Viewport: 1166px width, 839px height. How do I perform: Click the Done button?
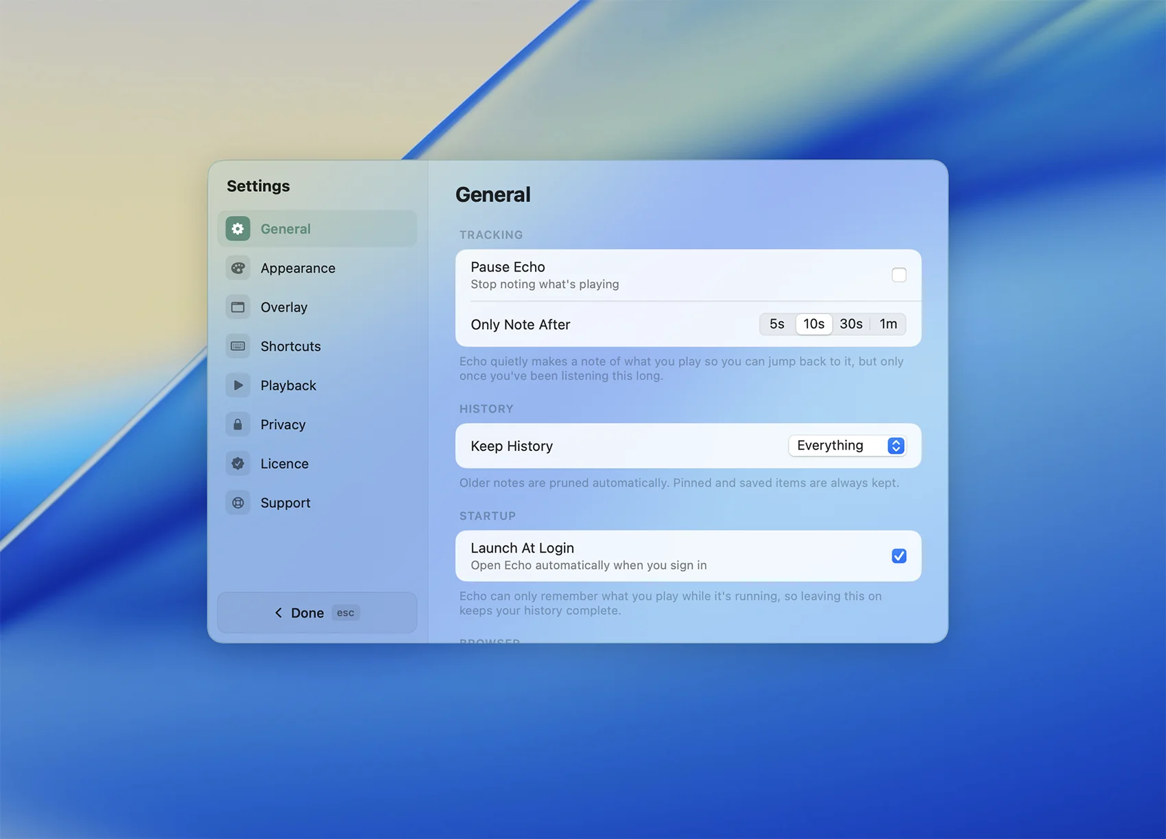[317, 613]
